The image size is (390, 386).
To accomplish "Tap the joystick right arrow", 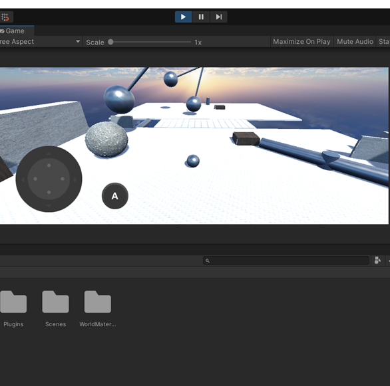I will click(x=75, y=179).
